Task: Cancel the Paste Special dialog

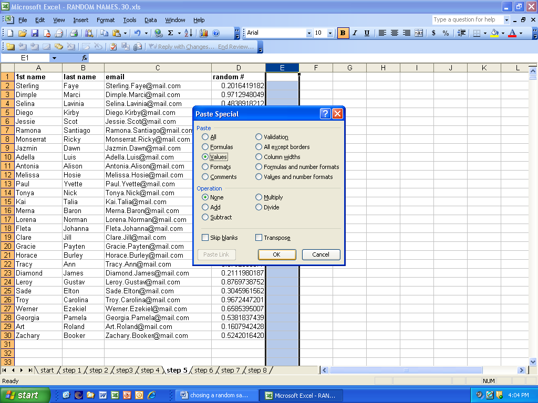Action: [321, 254]
